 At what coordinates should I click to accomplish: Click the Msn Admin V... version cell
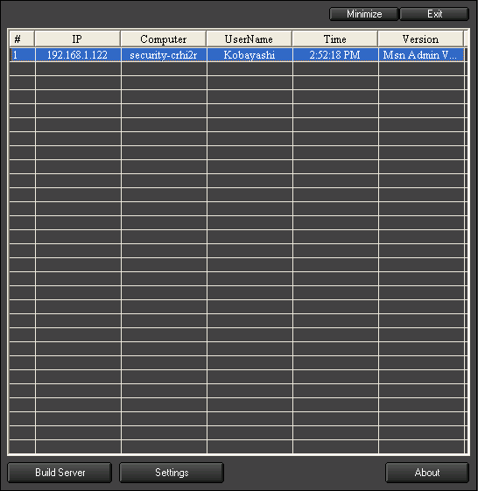[x=421, y=55]
